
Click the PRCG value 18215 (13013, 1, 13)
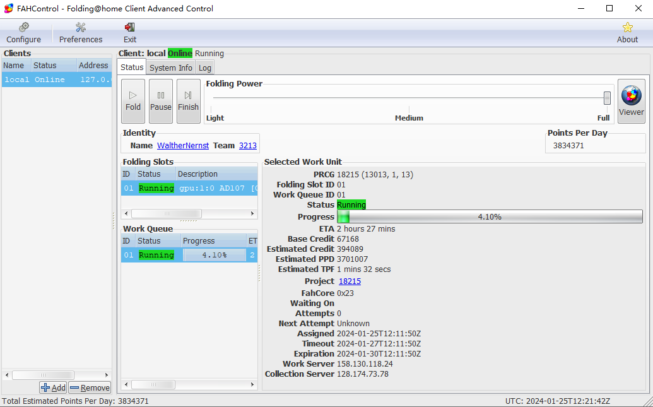coord(375,175)
